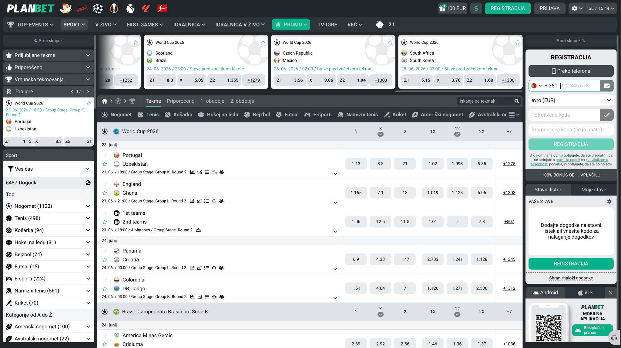This screenshot has width=621, height=348.
Task: Click the dollar sign payments icon
Action: [476, 8]
